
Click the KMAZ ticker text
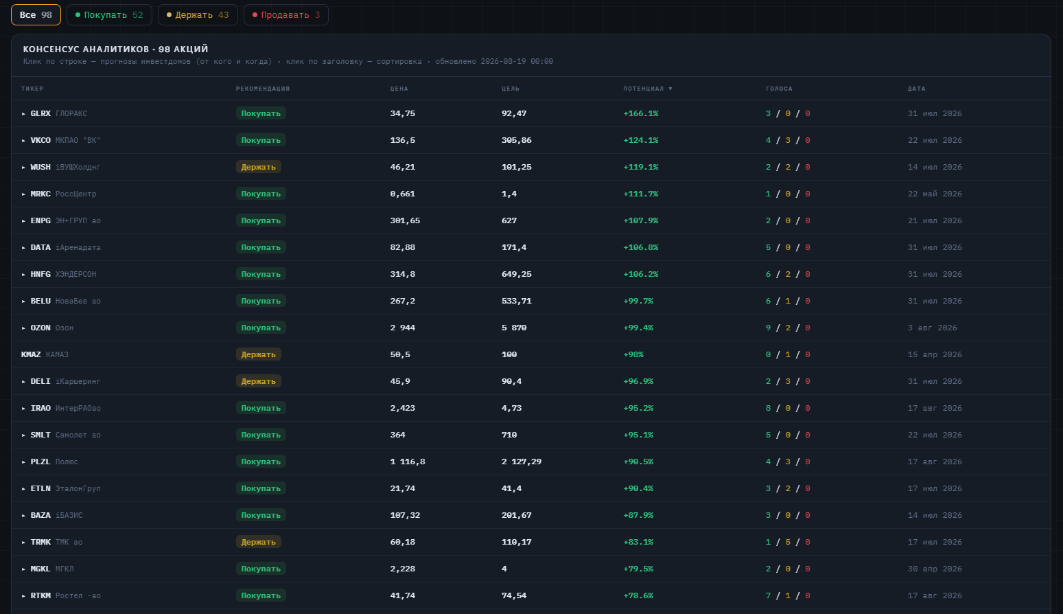coord(31,354)
